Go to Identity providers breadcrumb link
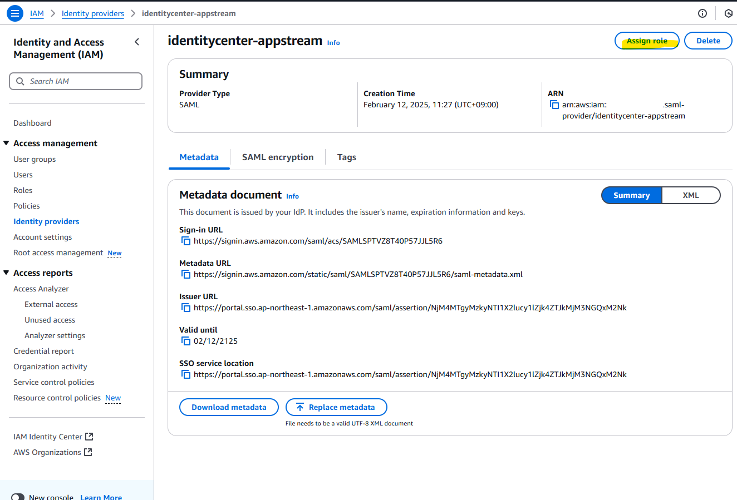Viewport: 737px width, 500px height. (x=93, y=13)
